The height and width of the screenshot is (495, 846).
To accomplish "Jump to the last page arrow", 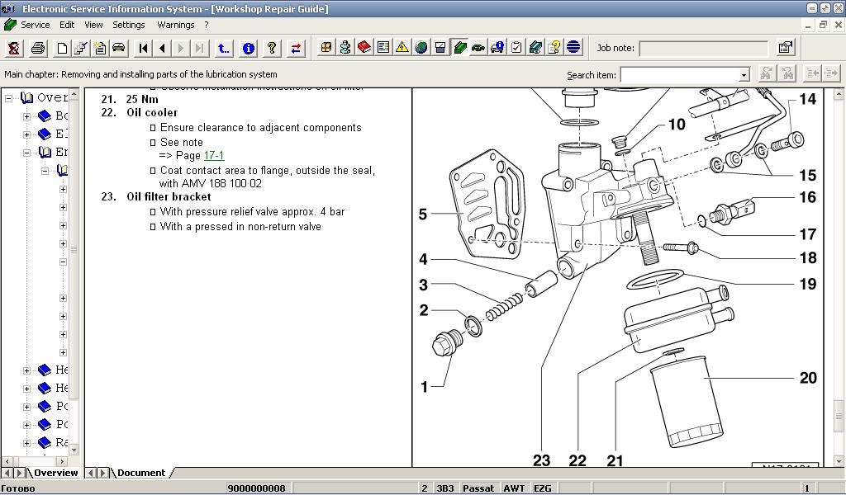I will tap(200, 48).
